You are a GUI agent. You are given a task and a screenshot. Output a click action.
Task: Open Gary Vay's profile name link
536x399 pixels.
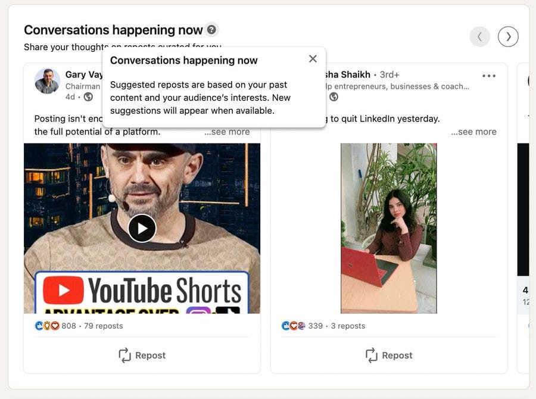[x=84, y=74]
